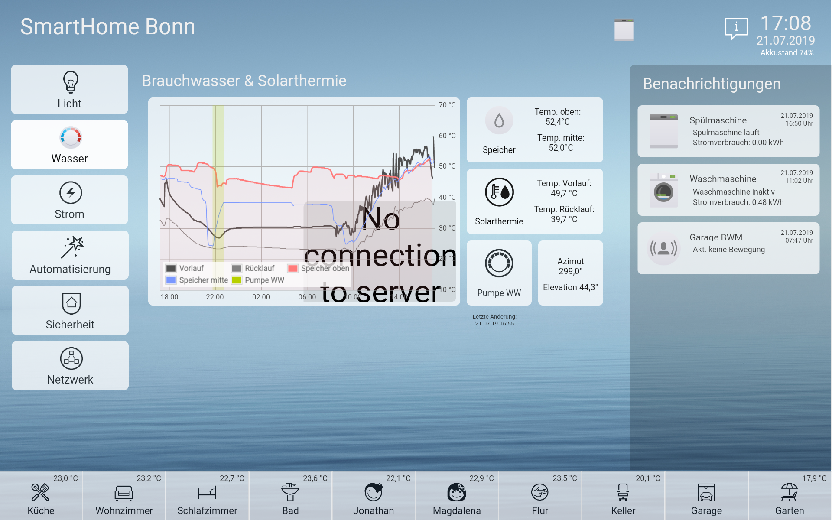The width and height of the screenshot is (832, 520).
Task: Click the Pumpe WW legend color swatch
Action: [237, 280]
